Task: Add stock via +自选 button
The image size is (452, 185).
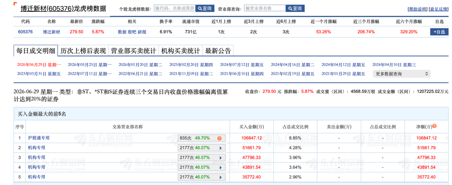Action: click(439, 32)
